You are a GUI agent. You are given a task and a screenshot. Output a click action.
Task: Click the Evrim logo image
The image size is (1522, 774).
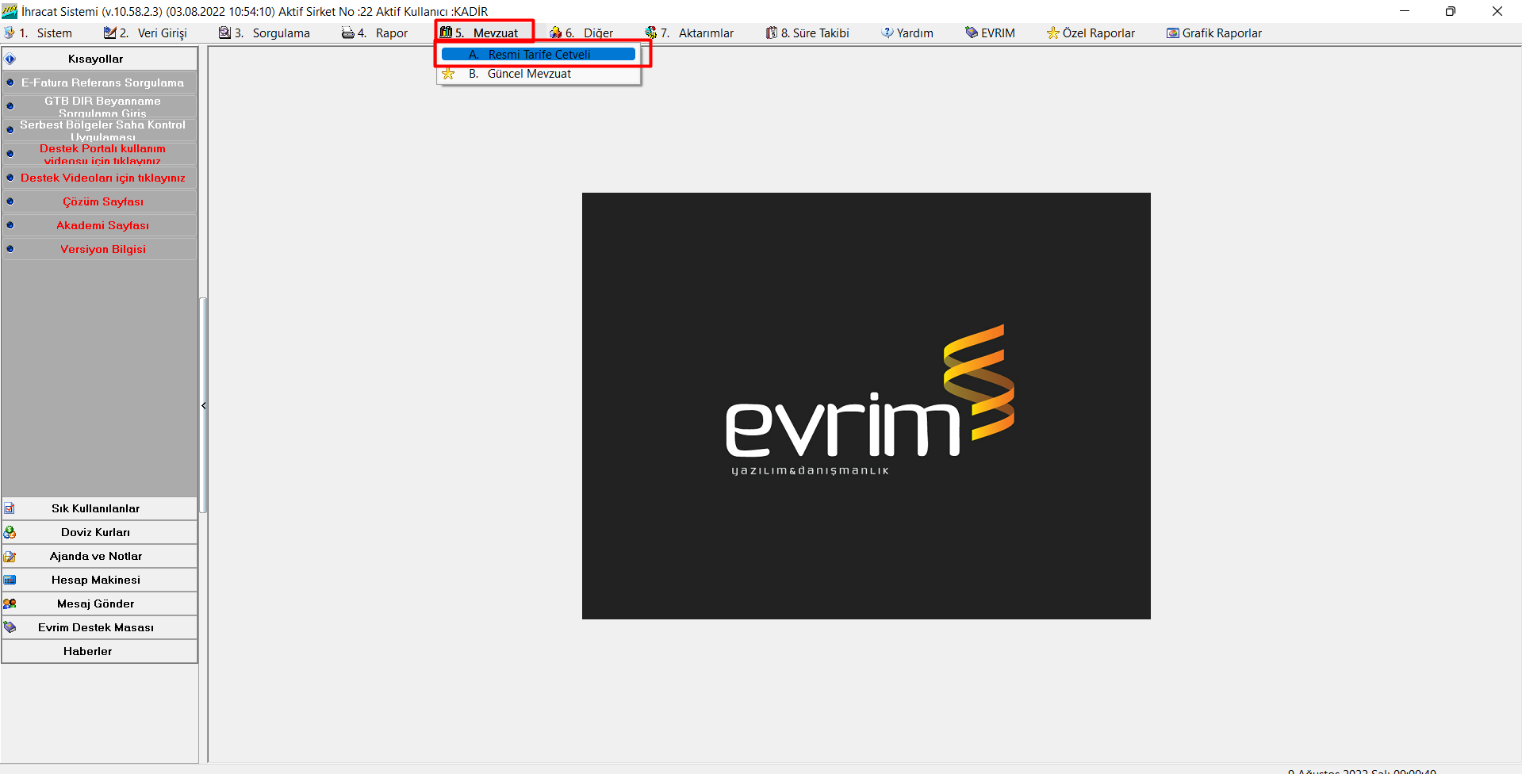[x=866, y=405]
